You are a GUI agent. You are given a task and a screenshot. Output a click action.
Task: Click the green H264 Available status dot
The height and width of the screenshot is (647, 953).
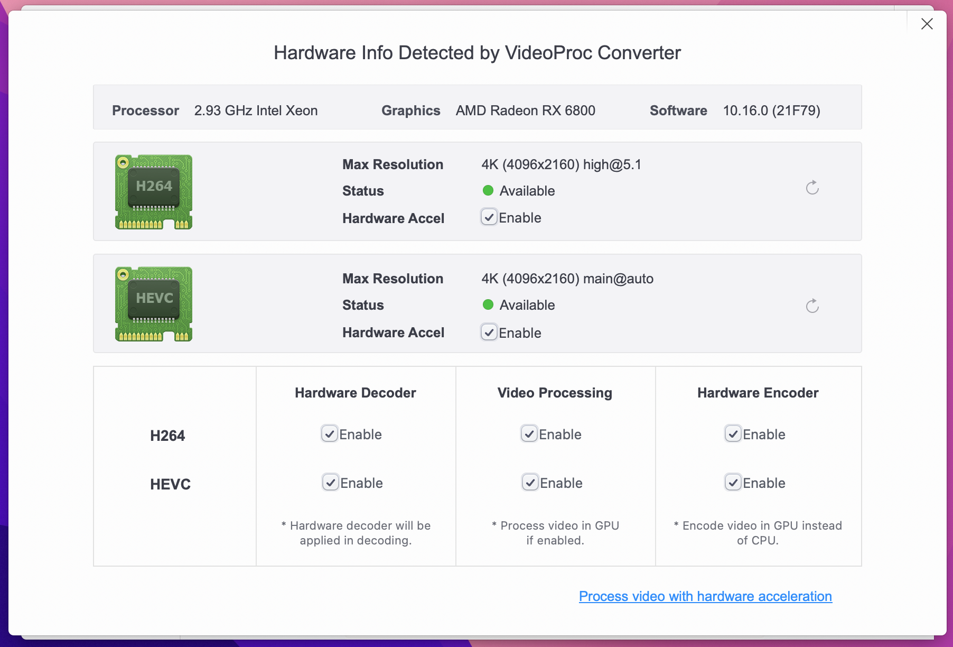point(488,190)
